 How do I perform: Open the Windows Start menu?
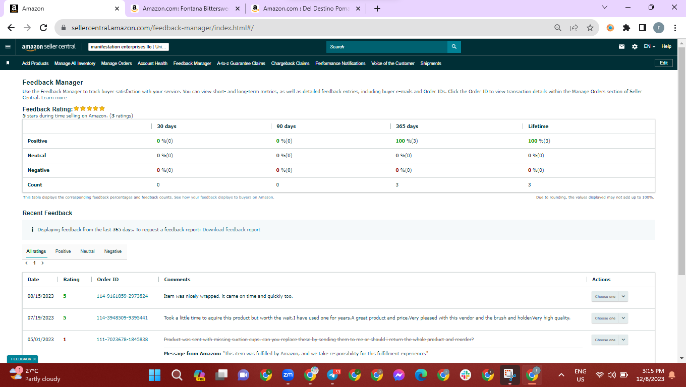coord(154,375)
